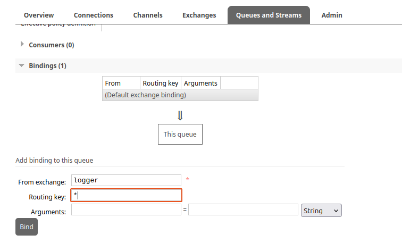
Task: Switch to the Overview tab
Action: 39,15
